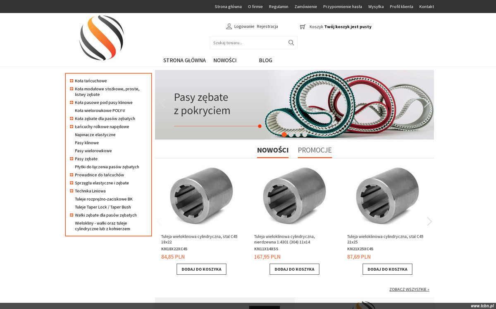Click the user icon beside Logowanie
Image resolution: width=496 pixels, height=309 pixels.
click(x=229, y=26)
